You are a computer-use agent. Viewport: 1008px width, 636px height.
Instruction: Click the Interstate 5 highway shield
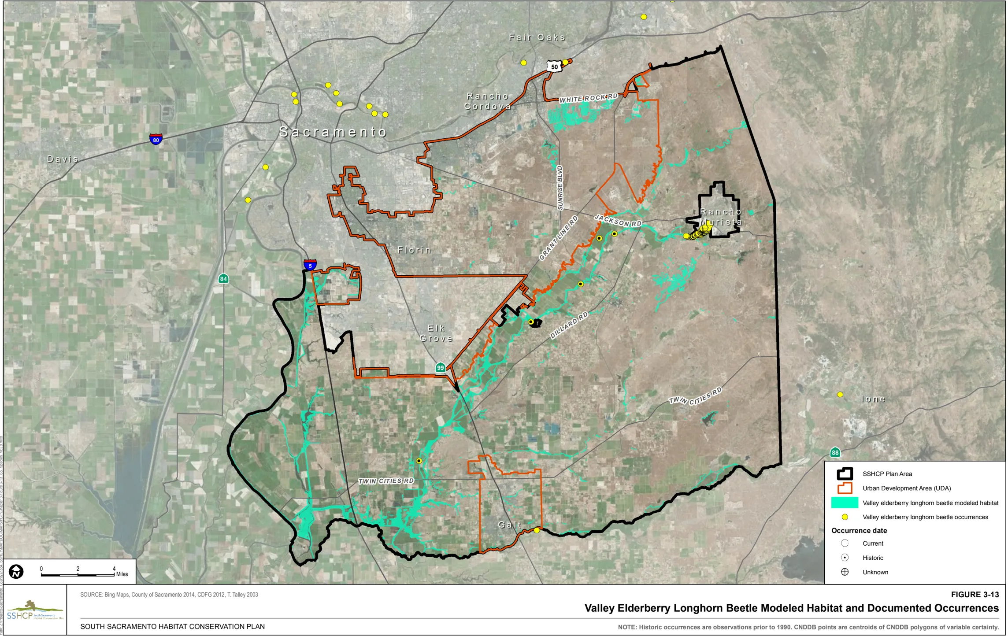[x=310, y=265]
